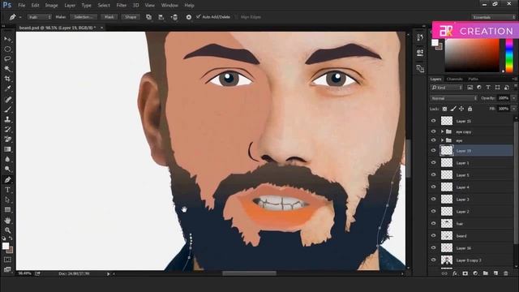This screenshot has width=519, height=292.
Task: Select the Type tool
Action: (7, 190)
